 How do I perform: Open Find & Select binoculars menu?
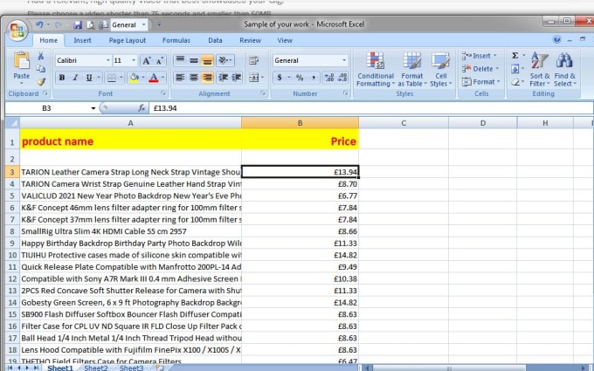[564, 70]
